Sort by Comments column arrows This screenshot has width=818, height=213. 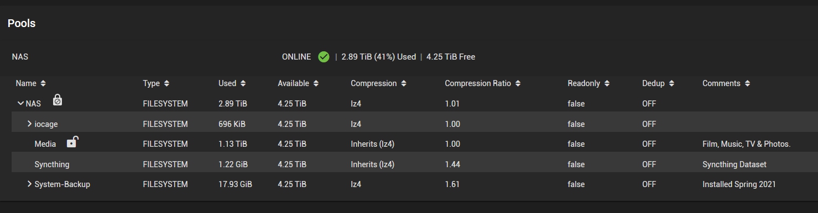[x=747, y=83]
